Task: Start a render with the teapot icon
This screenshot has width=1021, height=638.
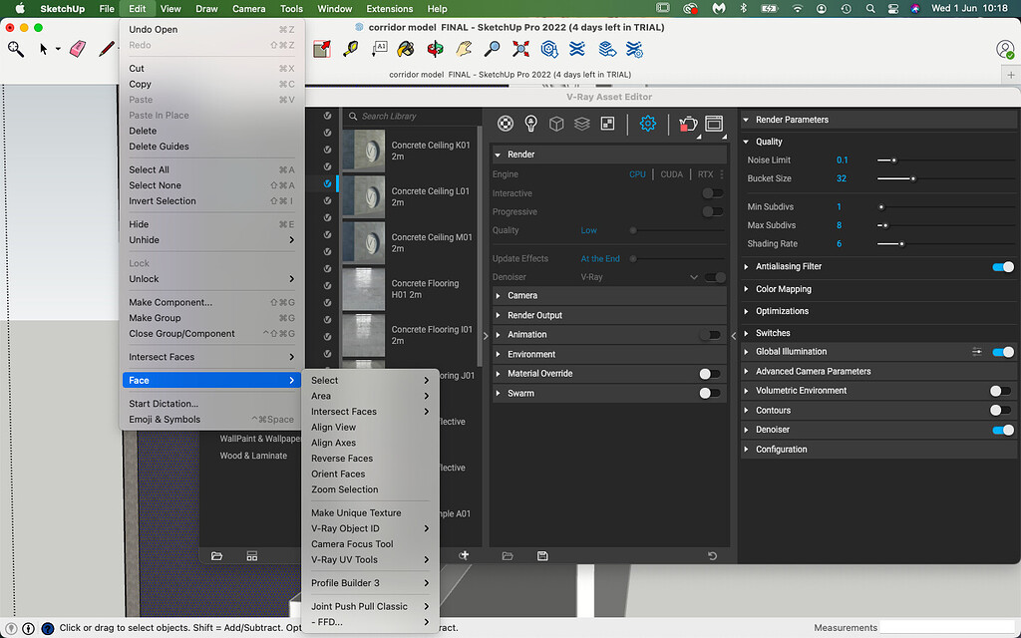Action: [688, 123]
